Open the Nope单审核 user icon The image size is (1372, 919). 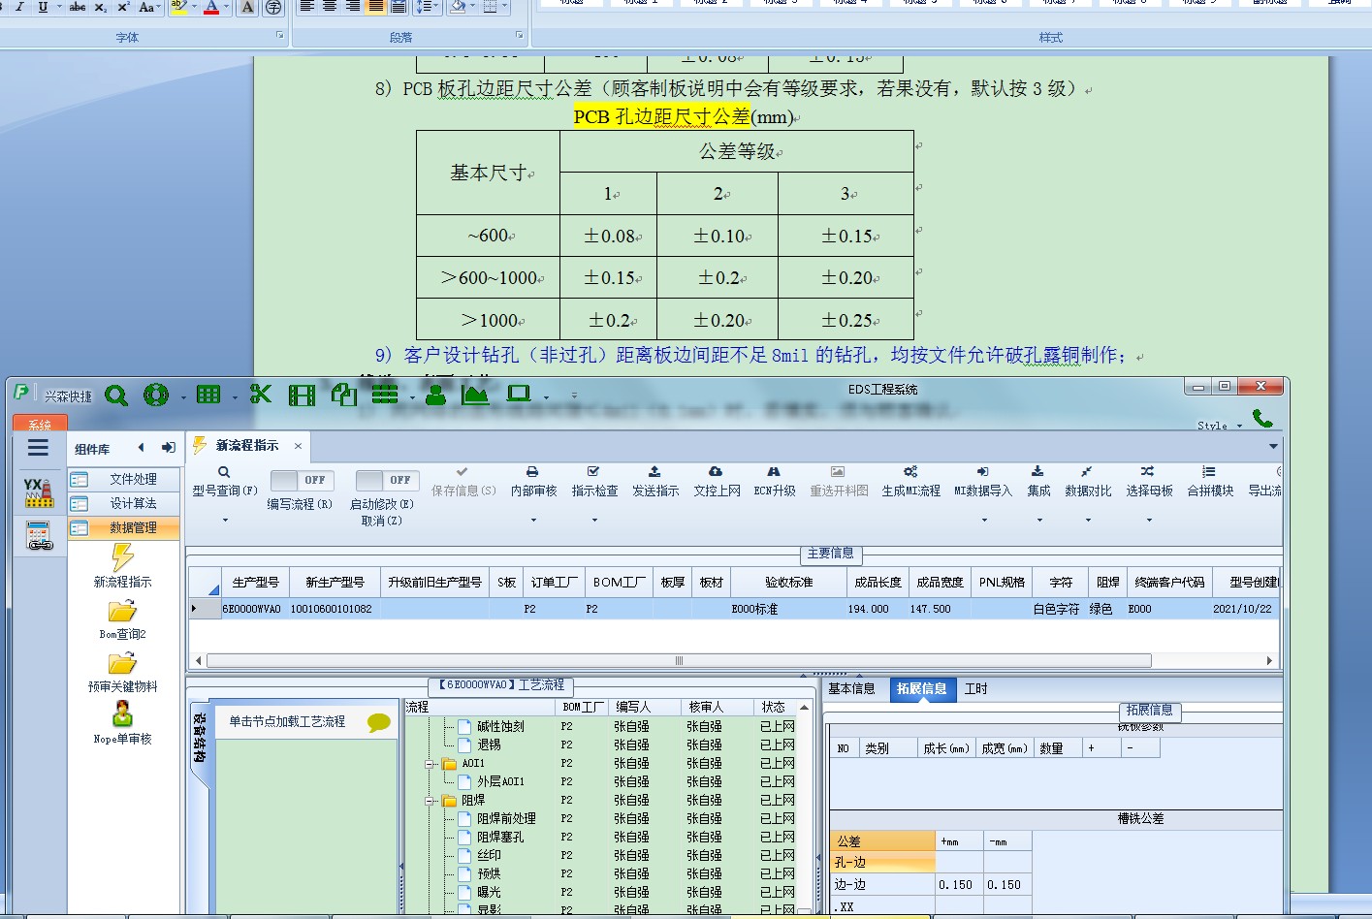[x=122, y=715]
